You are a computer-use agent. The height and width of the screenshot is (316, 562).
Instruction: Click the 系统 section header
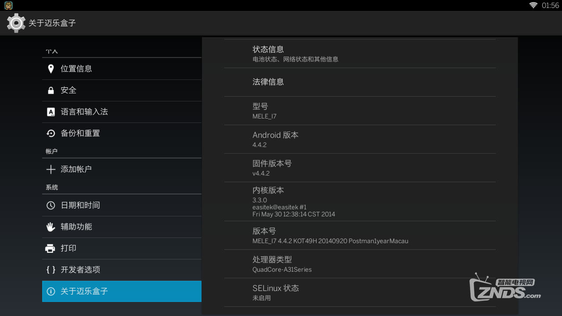(x=51, y=187)
